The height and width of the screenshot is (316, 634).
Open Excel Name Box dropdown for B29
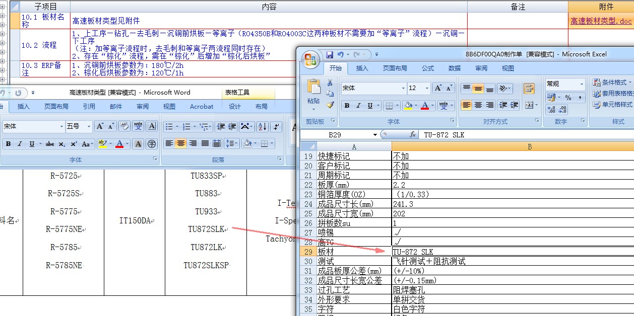[x=375, y=135]
